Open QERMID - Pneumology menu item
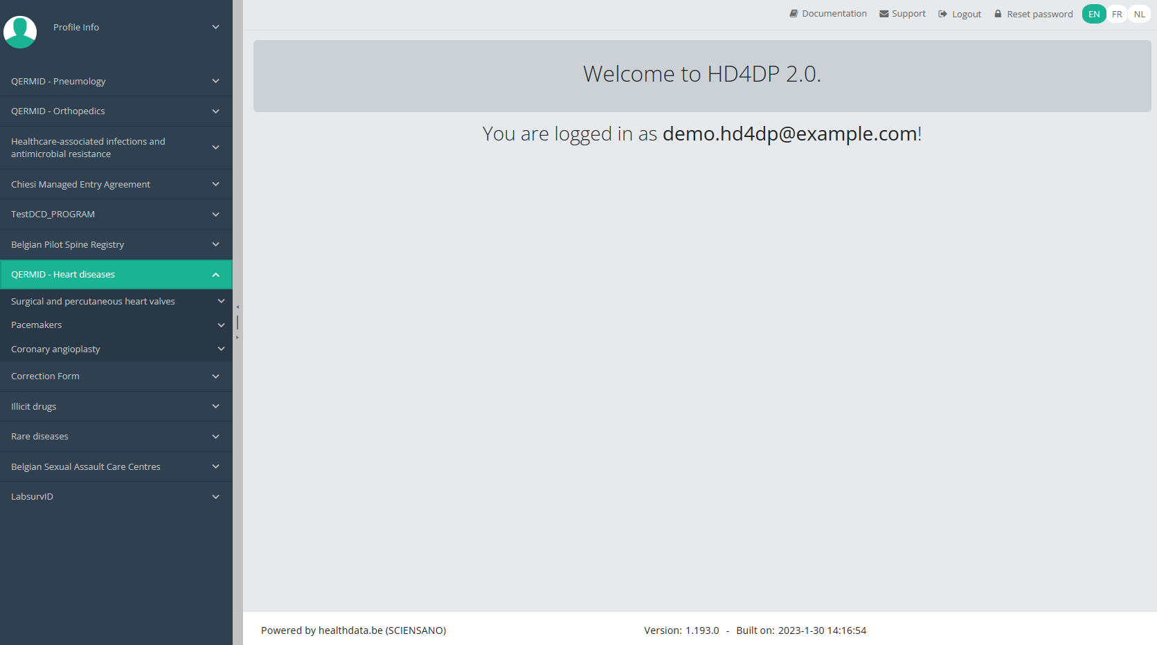 pyautogui.click(x=59, y=81)
